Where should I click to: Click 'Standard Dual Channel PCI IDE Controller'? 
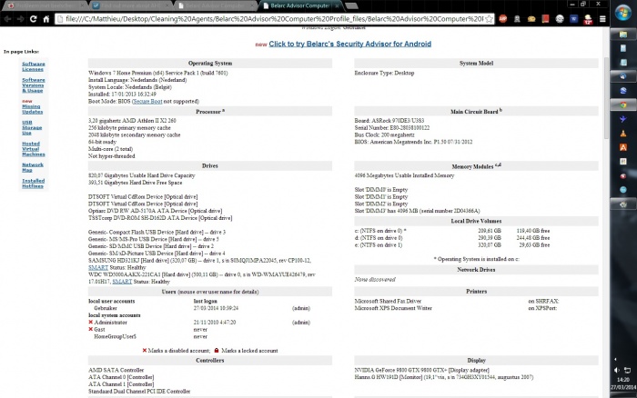point(139,392)
